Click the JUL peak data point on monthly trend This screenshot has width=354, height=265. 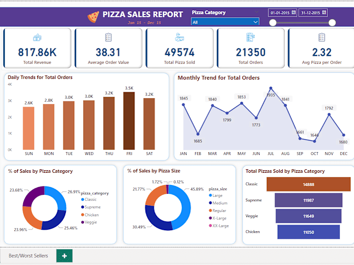(271, 88)
